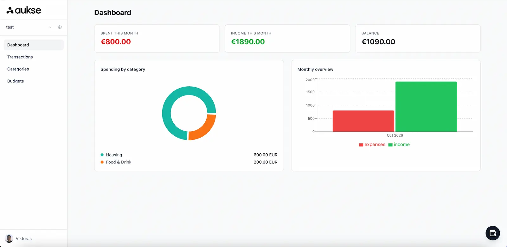This screenshot has height=247, width=507.
Task: Click the Food & Drink orange dot
Action: pyautogui.click(x=102, y=162)
